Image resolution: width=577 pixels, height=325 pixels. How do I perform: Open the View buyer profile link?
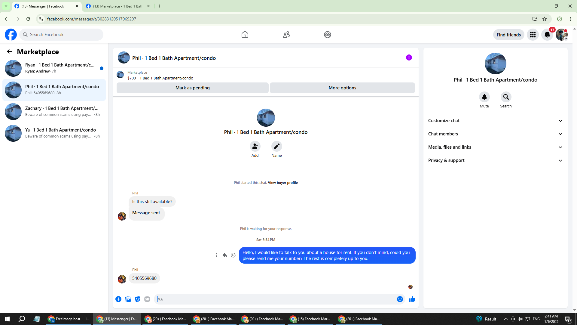click(x=282, y=183)
